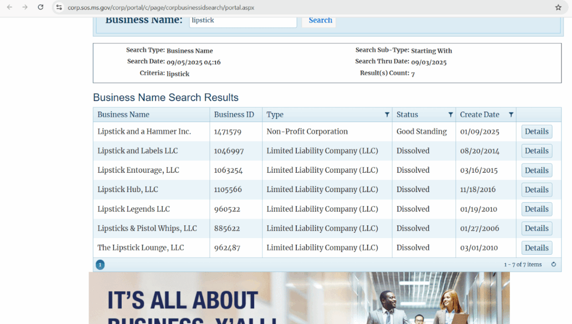This screenshot has height=324, width=572.
Task: View Details for The Lipstick Lounge, LLC
Action: [536, 248]
